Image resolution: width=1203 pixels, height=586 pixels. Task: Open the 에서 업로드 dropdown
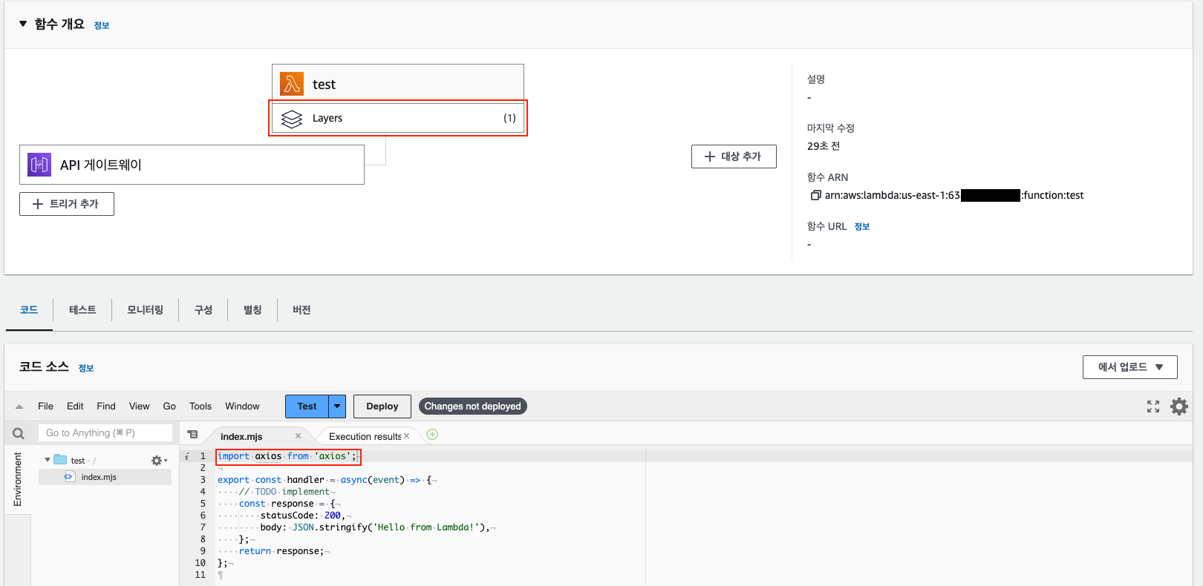tap(1129, 367)
